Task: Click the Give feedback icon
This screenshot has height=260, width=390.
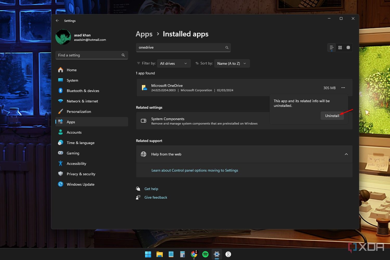Action: pos(138,197)
